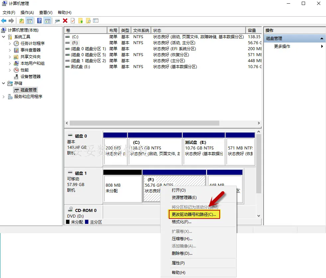
Task: Click the Show/Hide Console Tree icon
Action: tap(30, 21)
